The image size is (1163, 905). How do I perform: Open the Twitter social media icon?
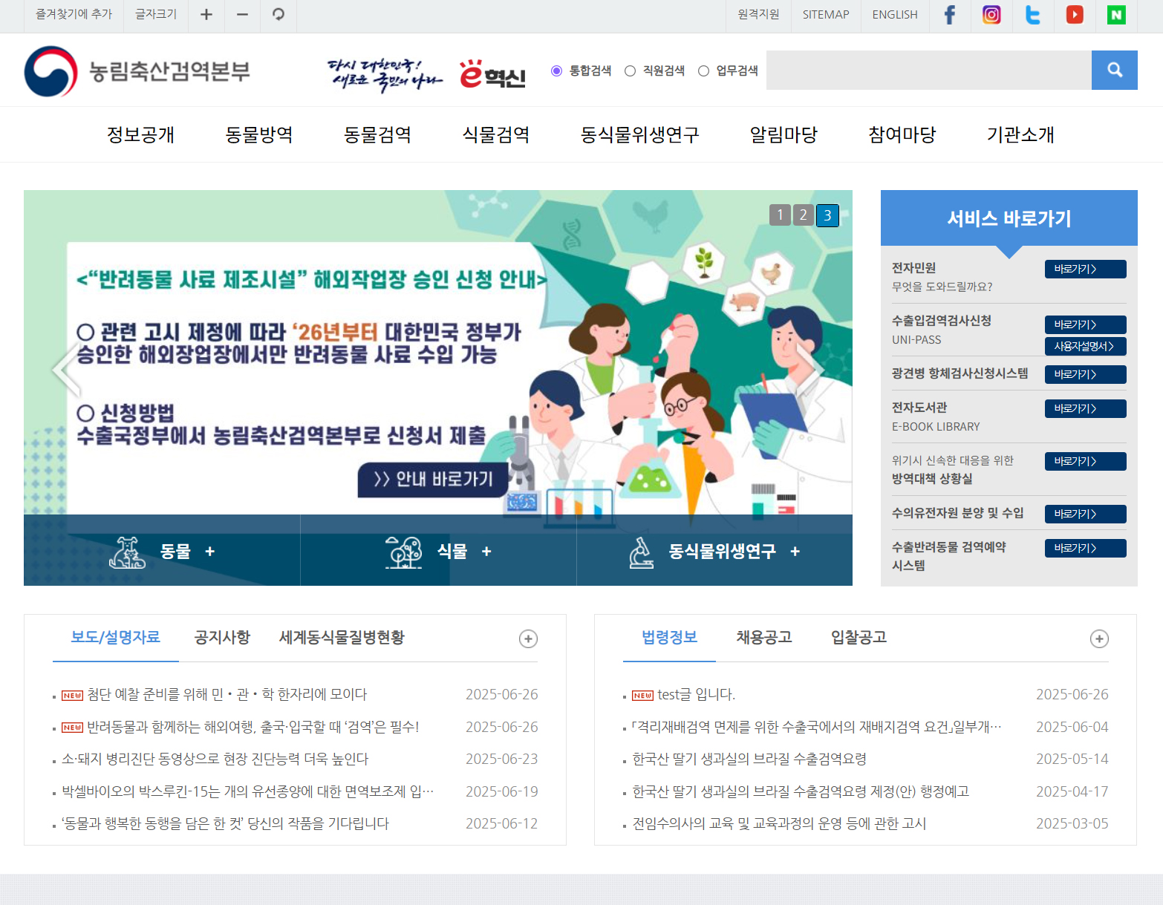(1032, 14)
